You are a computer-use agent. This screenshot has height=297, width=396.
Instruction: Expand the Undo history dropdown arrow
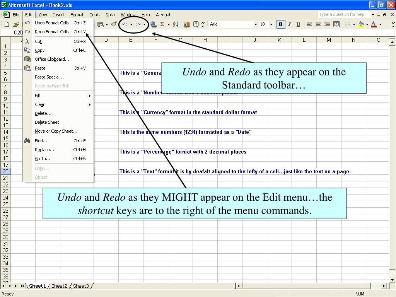tap(131, 24)
